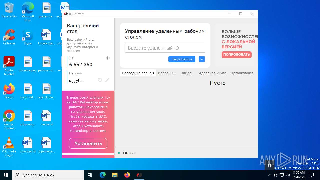Select the password text wggyhi

pos(76,81)
